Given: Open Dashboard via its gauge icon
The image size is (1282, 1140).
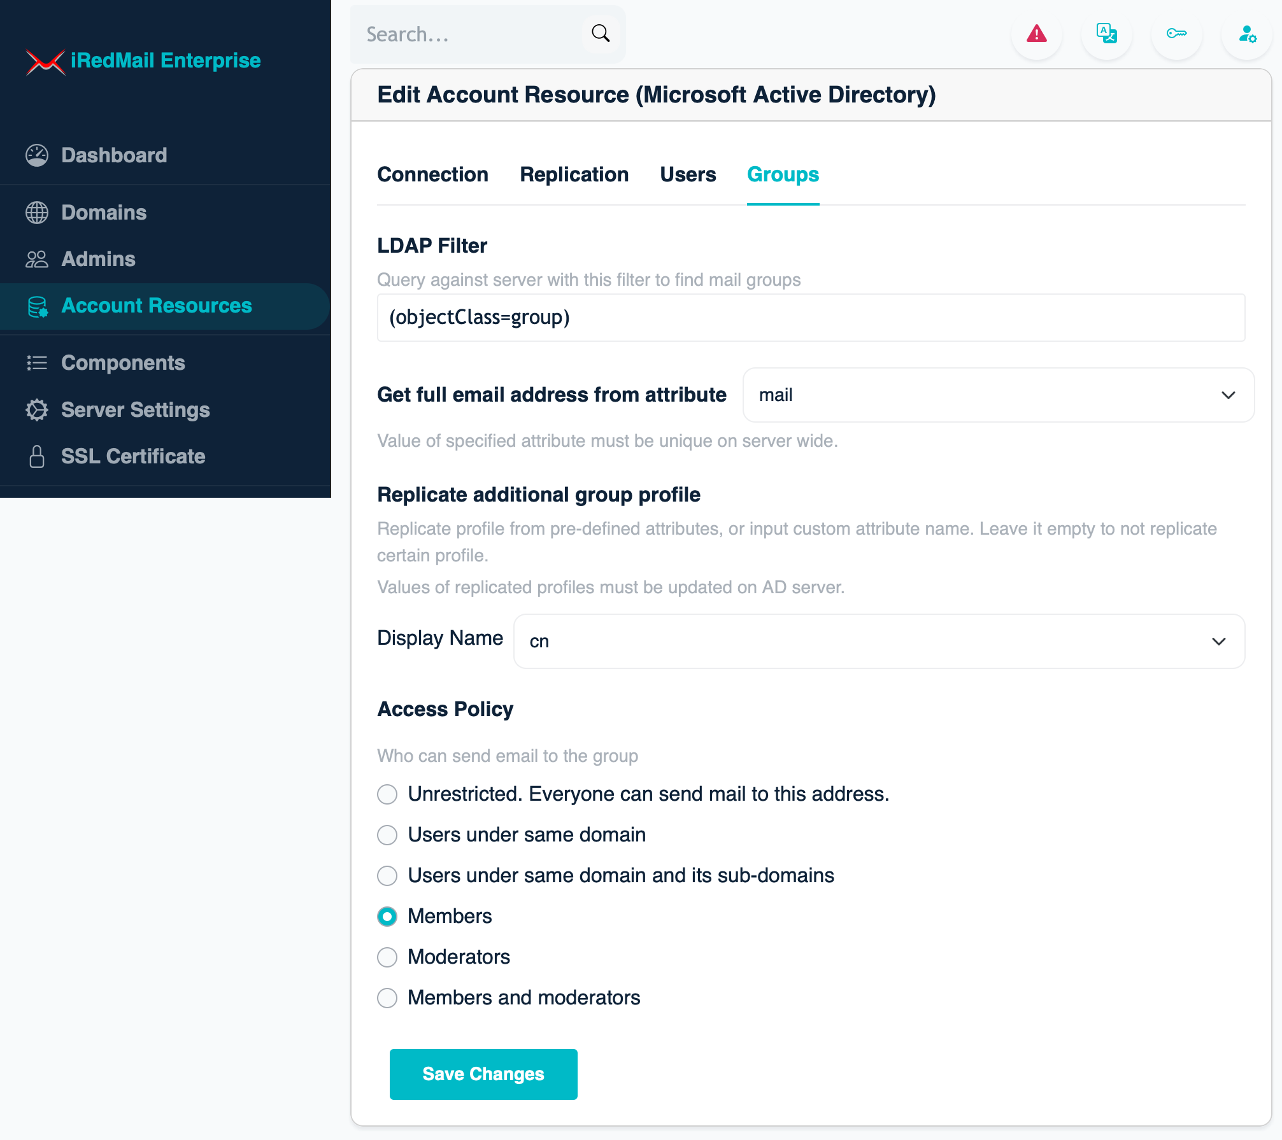Looking at the screenshot, I should coord(37,155).
